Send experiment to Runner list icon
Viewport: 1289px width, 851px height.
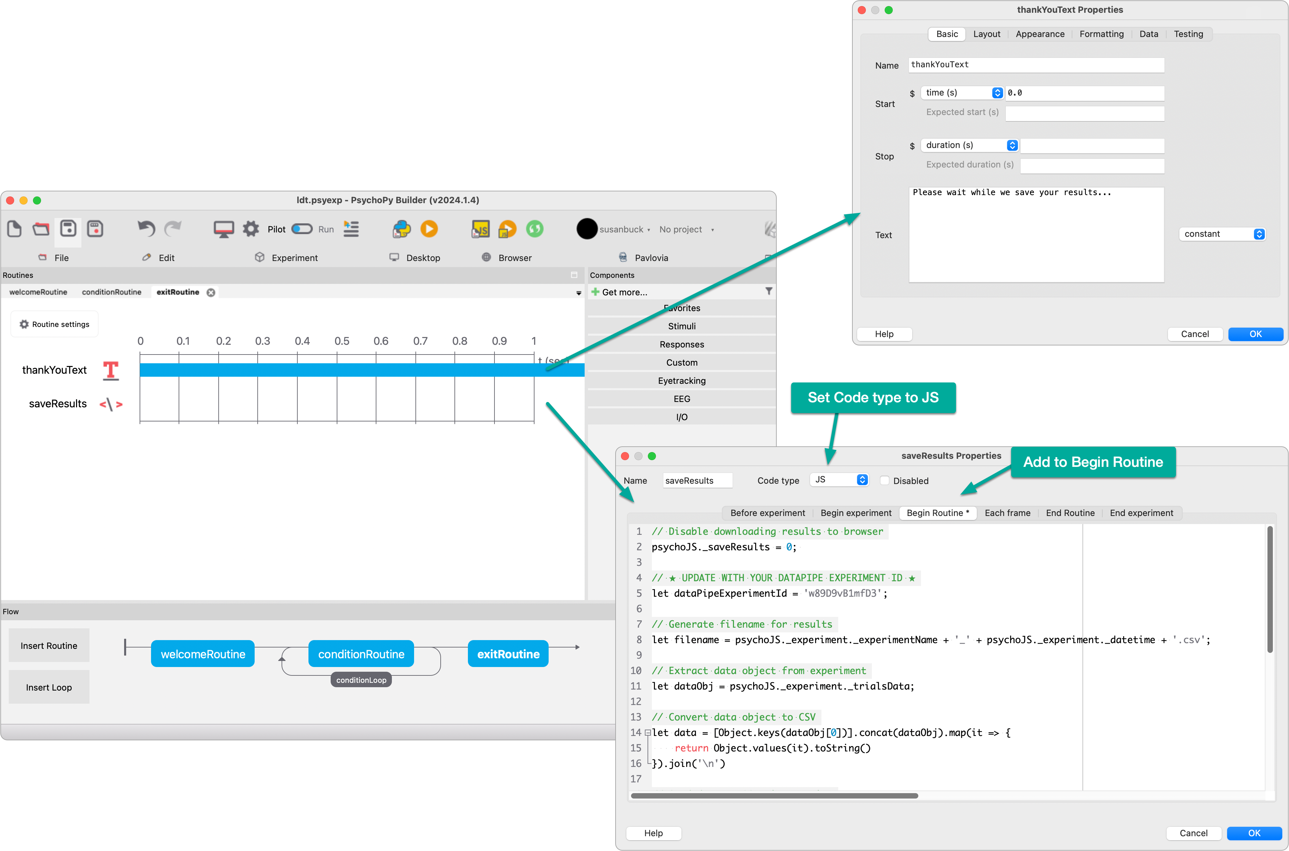pyautogui.click(x=351, y=229)
